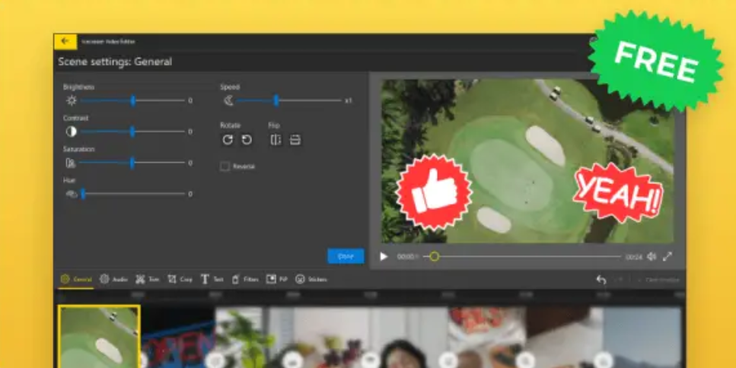
Task: Rotate the scene clockwise
Action: (x=228, y=140)
